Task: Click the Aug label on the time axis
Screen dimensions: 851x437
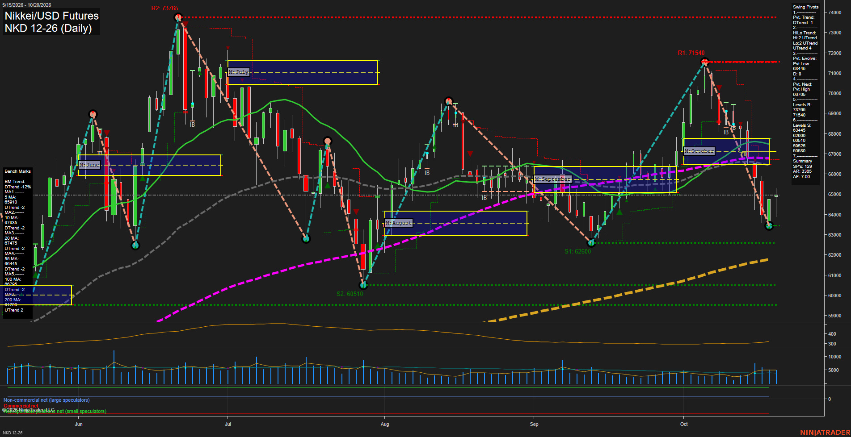Action: click(385, 424)
